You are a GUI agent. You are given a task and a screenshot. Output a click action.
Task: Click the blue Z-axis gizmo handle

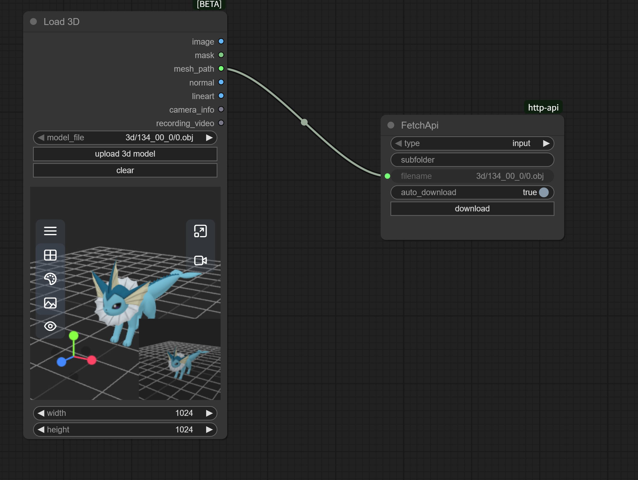point(61,362)
